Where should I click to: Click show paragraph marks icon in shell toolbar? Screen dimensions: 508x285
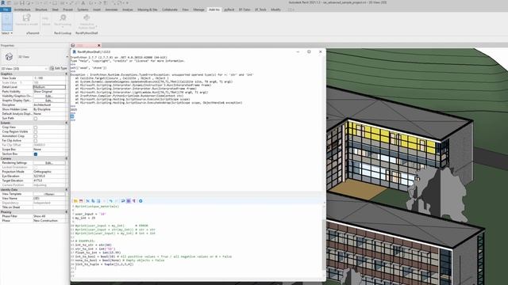coord(134,201)
